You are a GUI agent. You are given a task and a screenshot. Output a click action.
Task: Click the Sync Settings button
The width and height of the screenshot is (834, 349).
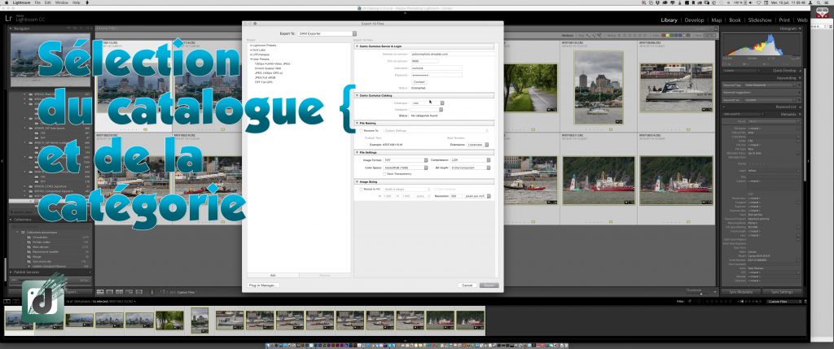tap(783, 291)
